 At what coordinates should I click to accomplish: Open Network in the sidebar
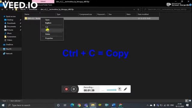(x=9, y=53)
